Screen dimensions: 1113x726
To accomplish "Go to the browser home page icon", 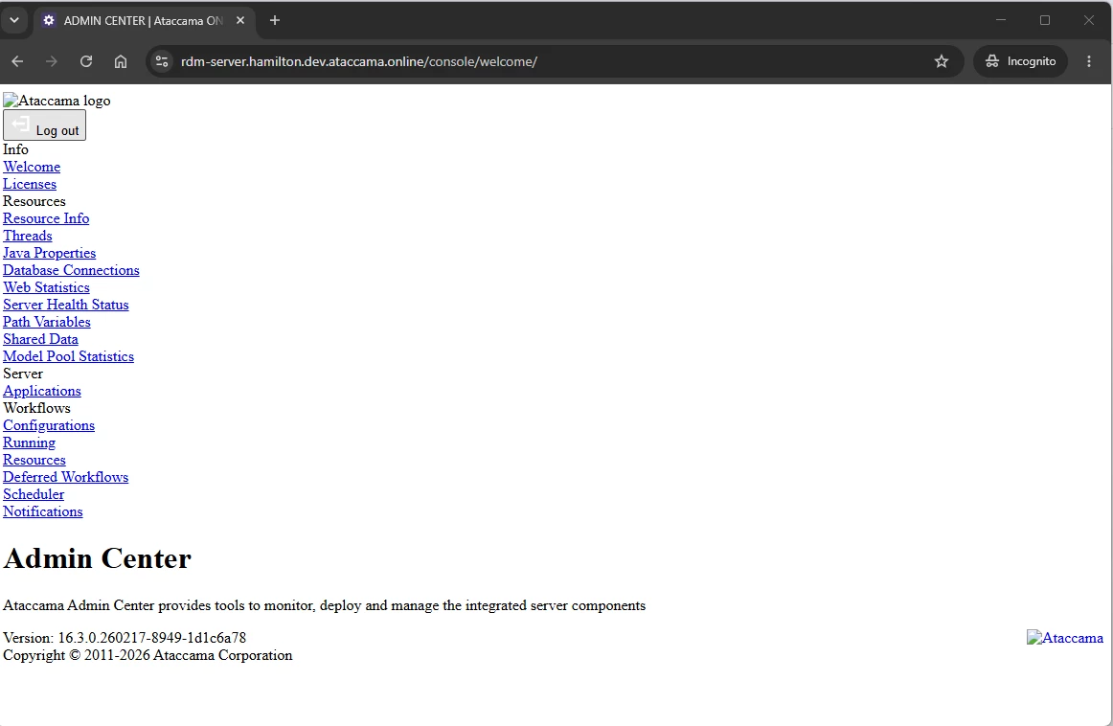I will click(121, 61).
